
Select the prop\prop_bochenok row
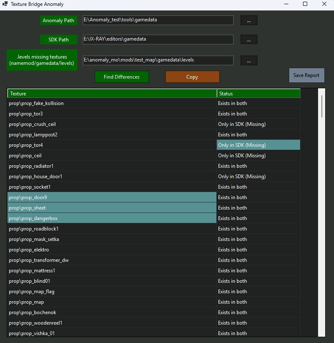154,312
